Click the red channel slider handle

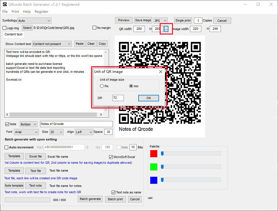[162, 153]
